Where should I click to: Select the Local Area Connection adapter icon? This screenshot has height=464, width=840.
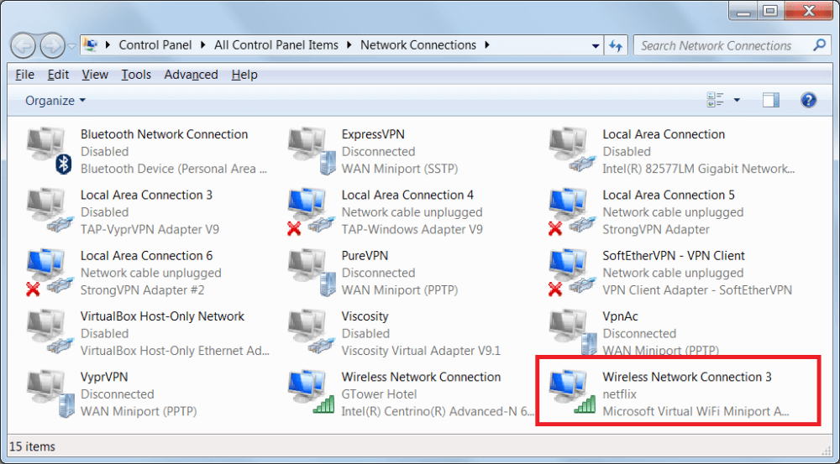(572, 150)
